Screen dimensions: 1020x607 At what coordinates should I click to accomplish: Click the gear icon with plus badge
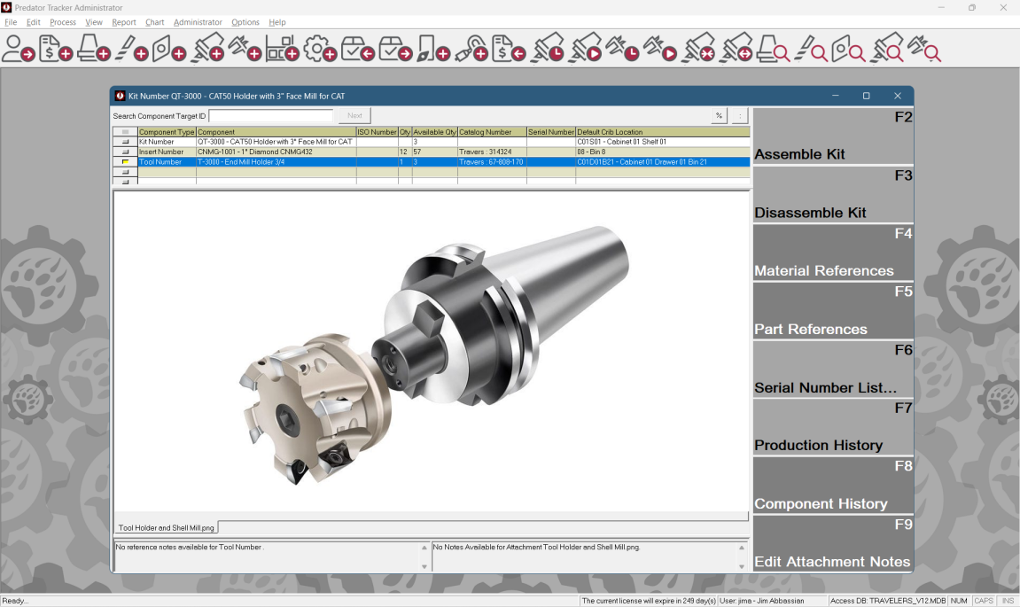click(319, 50)
